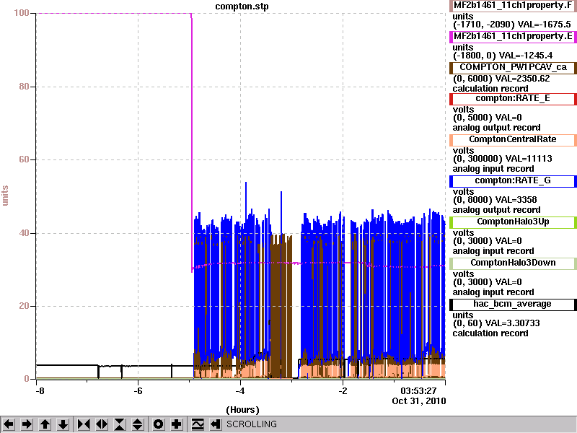577x433 pixels.
Task: Shift the plot down with down arrow
Action: pos(63,424)
